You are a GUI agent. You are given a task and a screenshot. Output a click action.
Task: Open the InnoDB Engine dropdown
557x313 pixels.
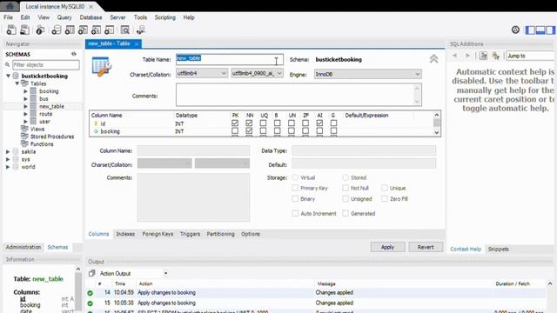coord(367,74)
